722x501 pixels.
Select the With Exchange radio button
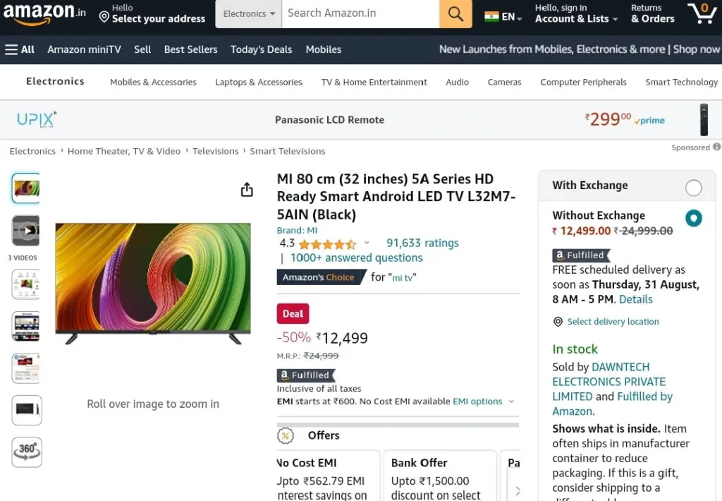(694, 188)
